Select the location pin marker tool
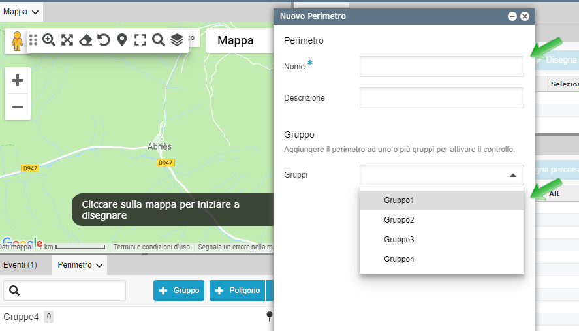 click(121, 40)
